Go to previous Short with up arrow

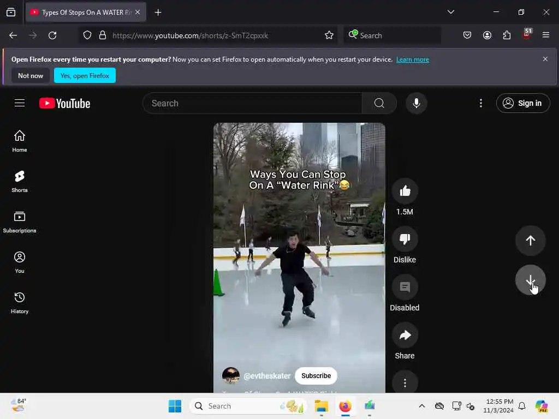pos(530,241)
